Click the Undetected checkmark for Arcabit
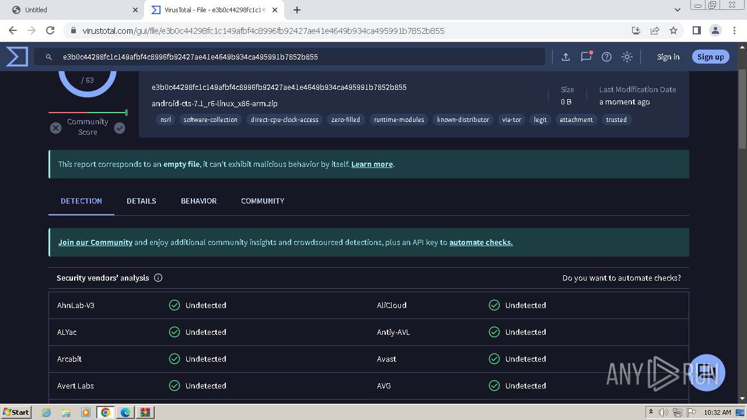This screenshot has width=747, height=420. tap(174, 359)
